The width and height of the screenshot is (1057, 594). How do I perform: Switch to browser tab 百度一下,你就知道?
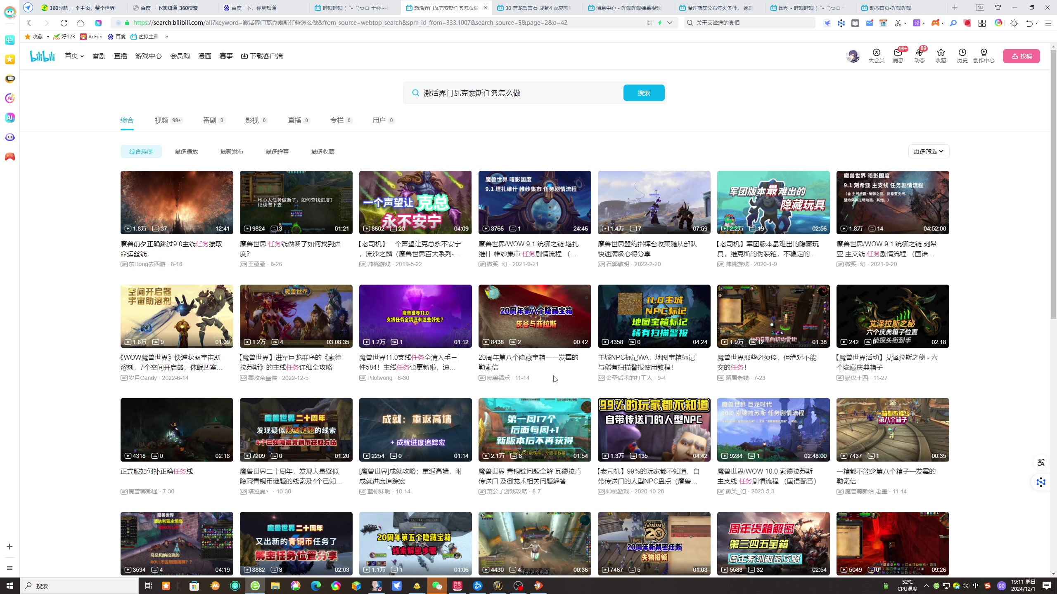click(x=263, y=7)
